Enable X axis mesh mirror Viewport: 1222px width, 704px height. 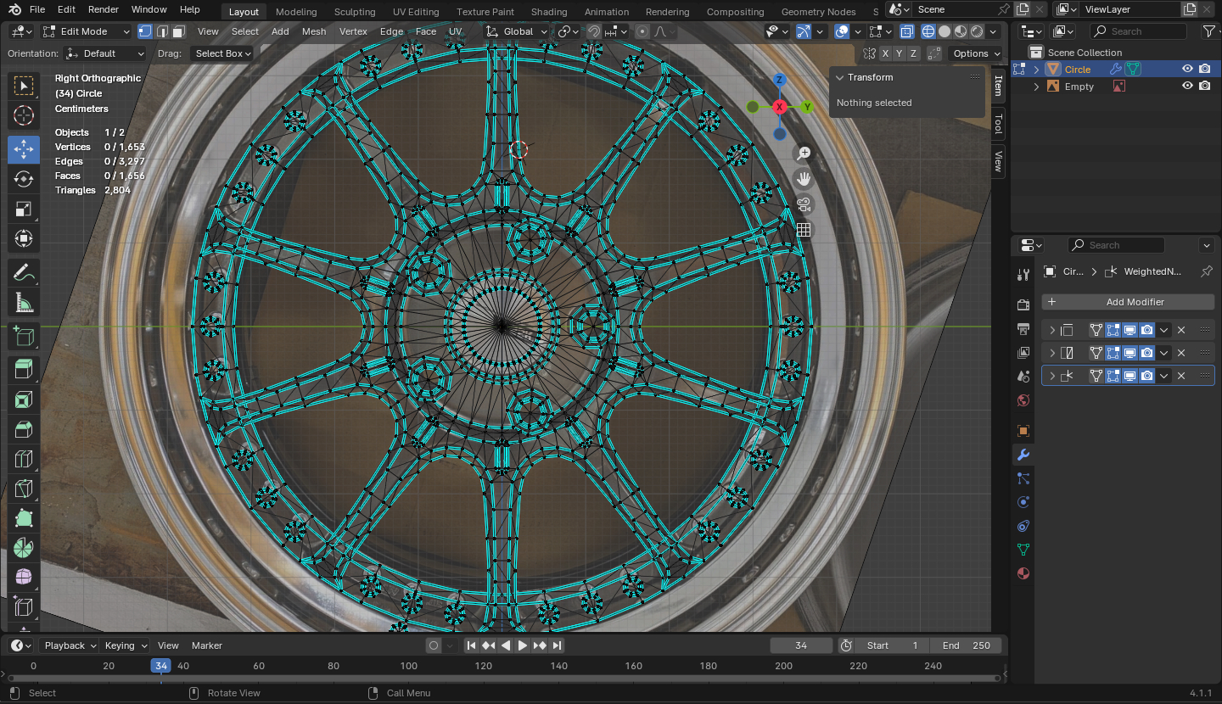coord(886,53)
